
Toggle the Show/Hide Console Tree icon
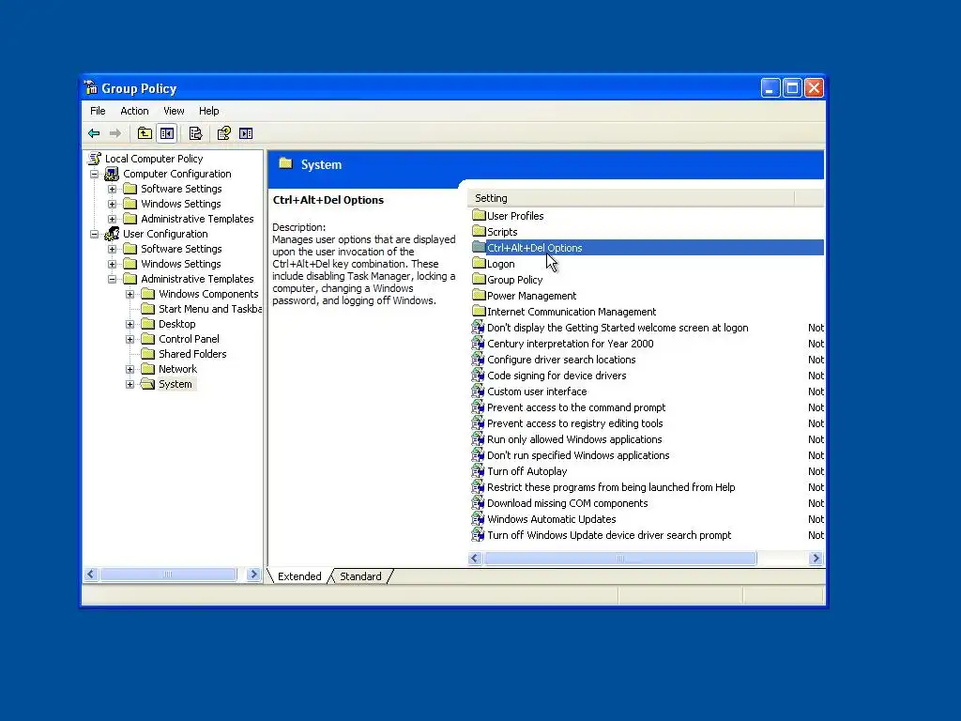click(167, 133)
